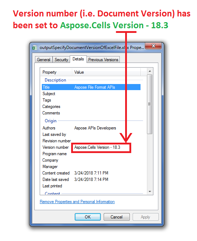
Task: Select the Authors property row
Action: click(91, 128)
